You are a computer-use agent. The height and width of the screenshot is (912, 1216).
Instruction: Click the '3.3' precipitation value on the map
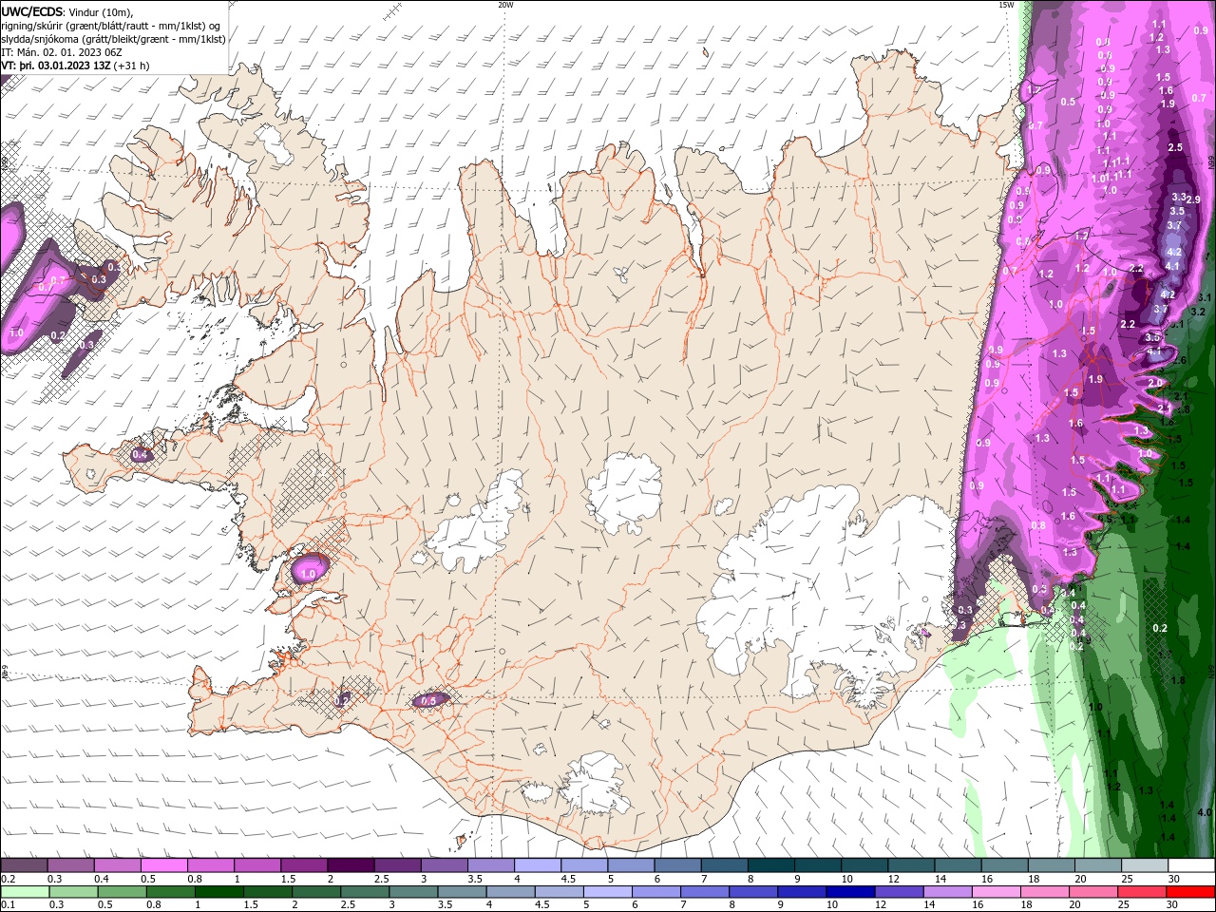coord(1179,197)
